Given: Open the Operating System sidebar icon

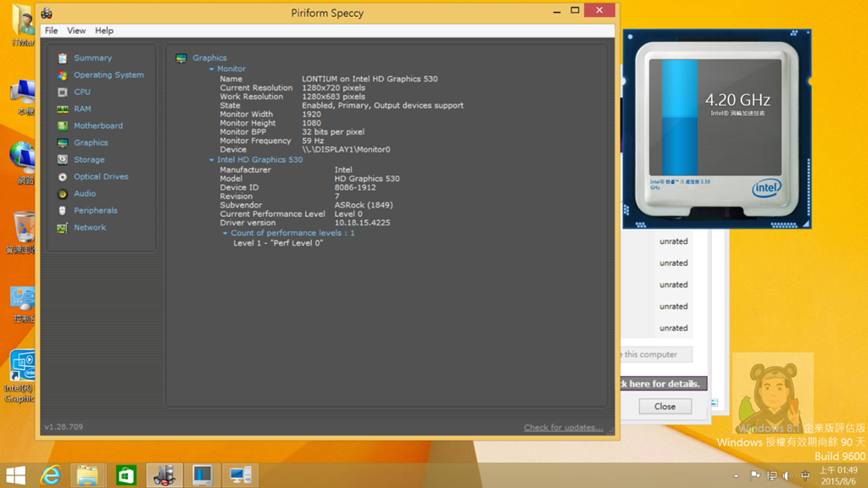Looking at the screenshot, I should click(63, 75).
